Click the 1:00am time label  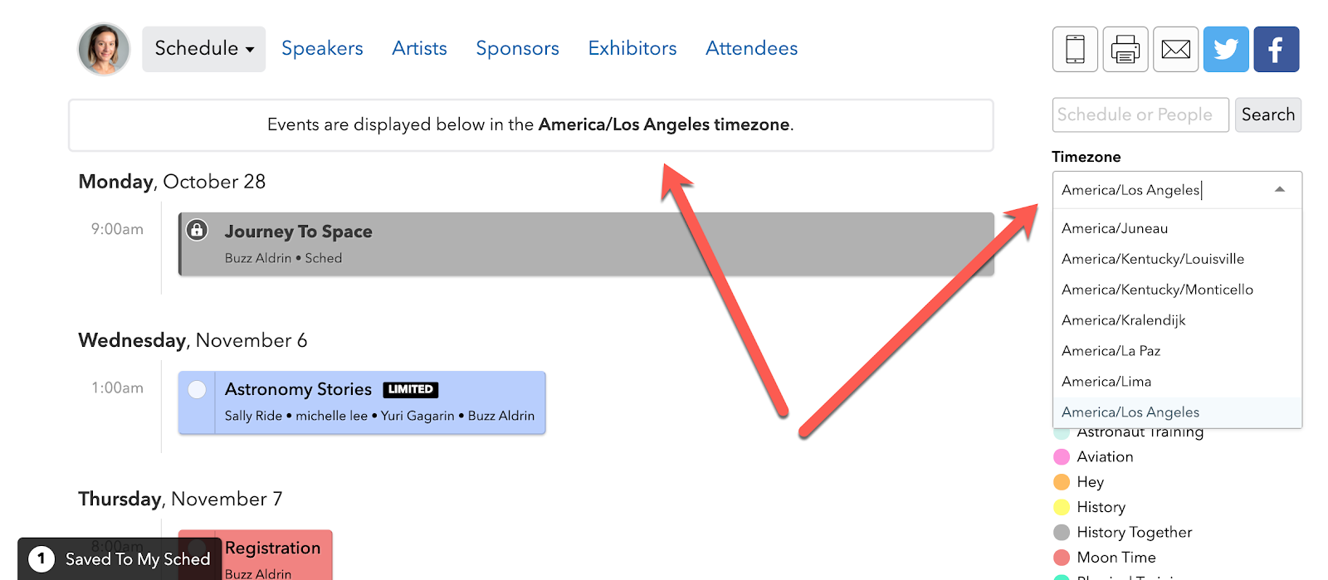click(x=117, y=387)
